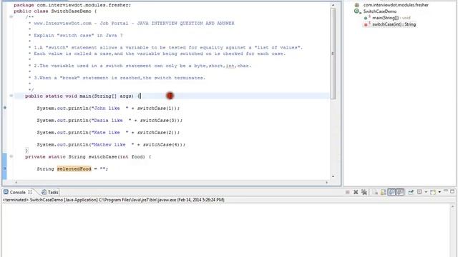Click the marker beside selectedFood line
This screenshot has width=458, height=257.
[x=5, y=168]
